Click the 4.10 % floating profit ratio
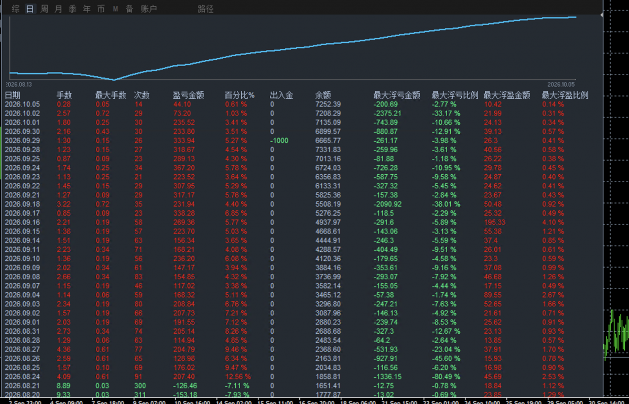 (553, 222)
